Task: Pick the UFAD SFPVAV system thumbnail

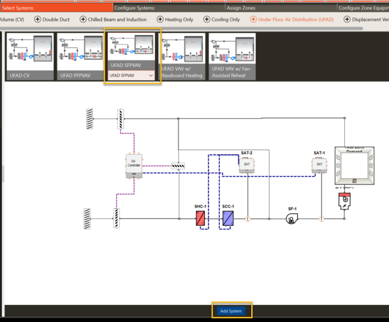Action: pos(131,52)
